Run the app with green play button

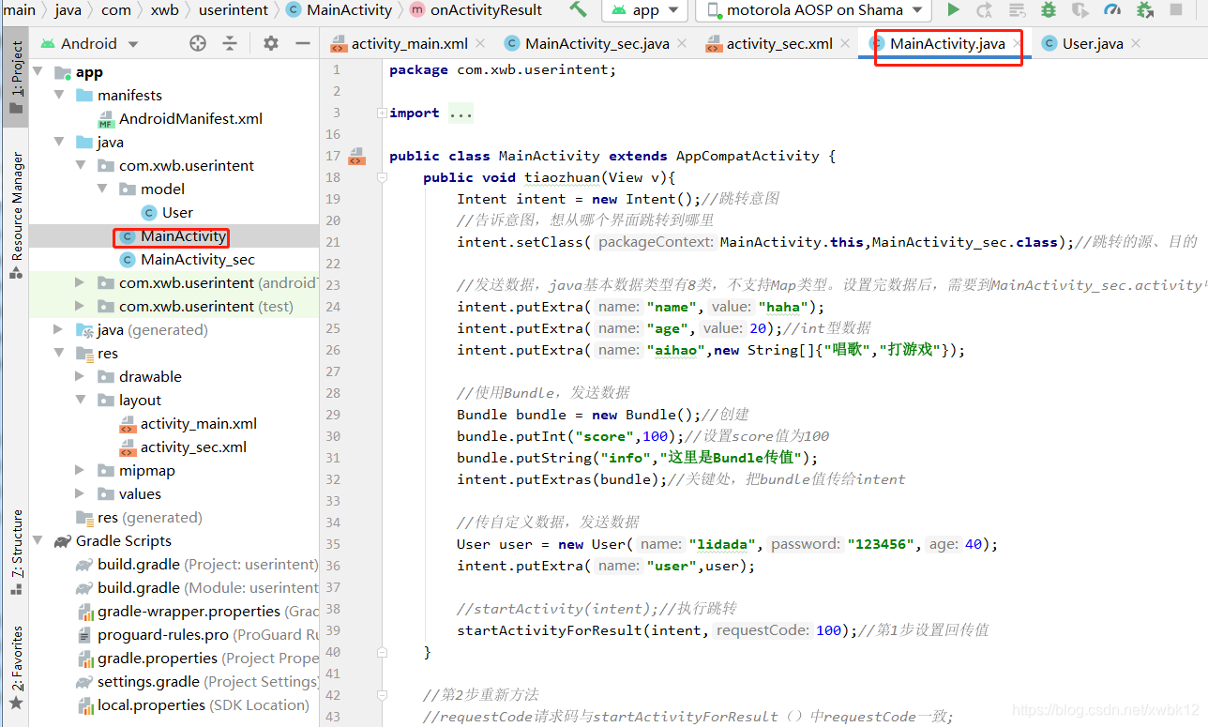pyautogui.click(x=953, y=9)
